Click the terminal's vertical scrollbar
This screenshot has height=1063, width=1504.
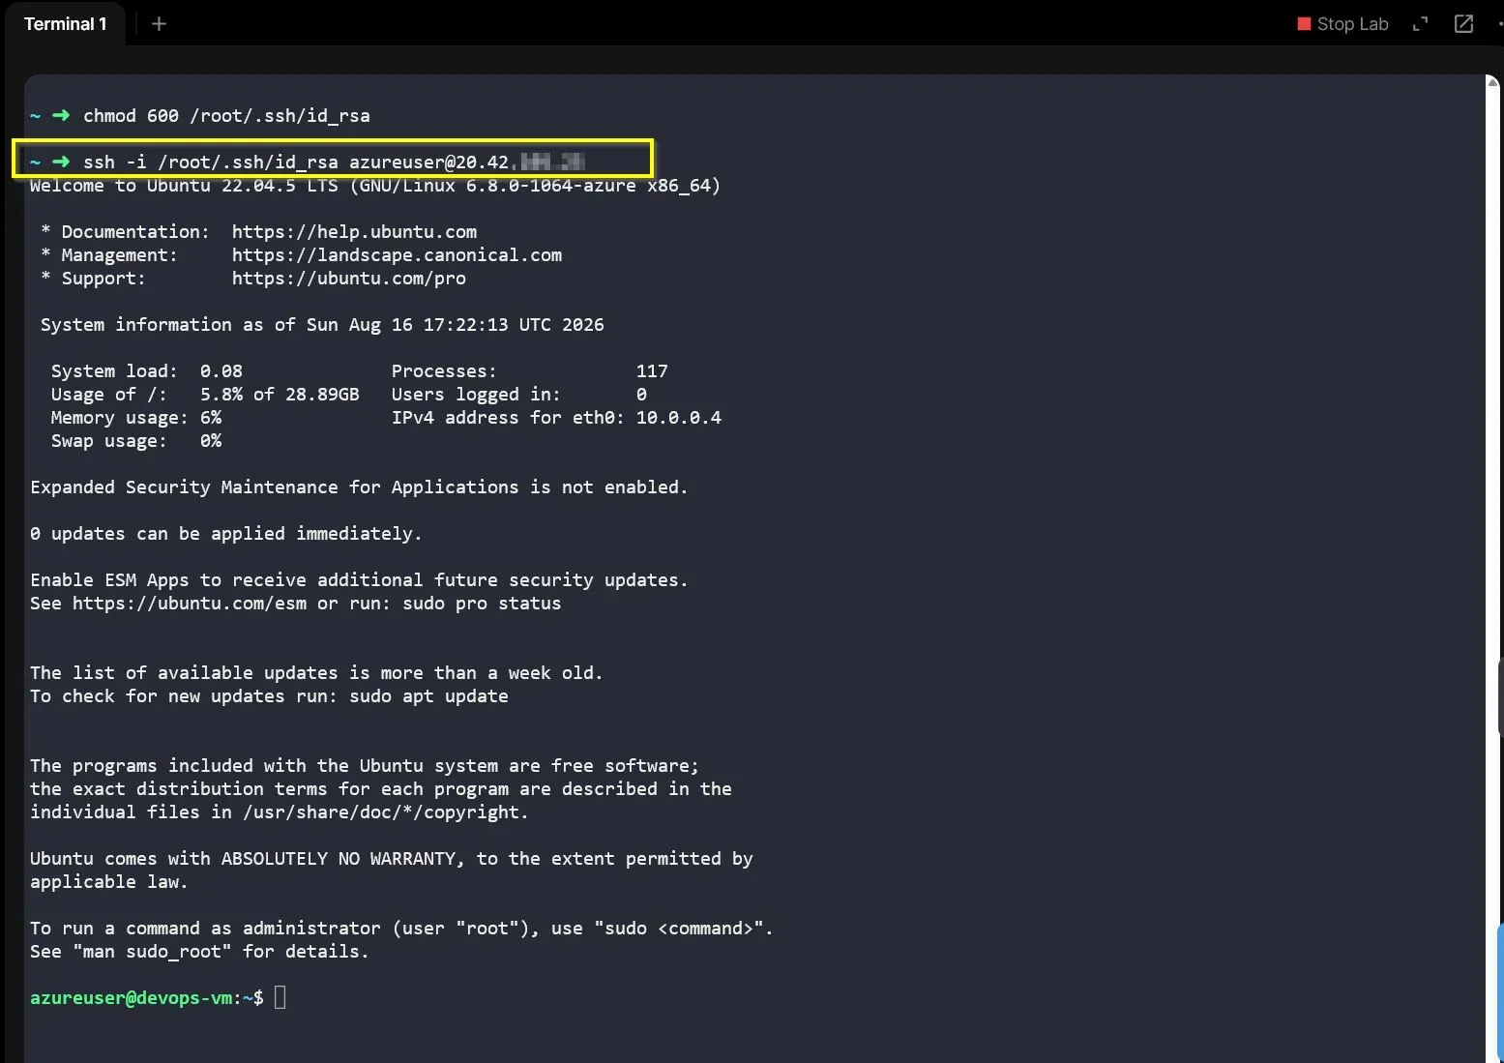pyautogui.click(x=1491, y=569)
